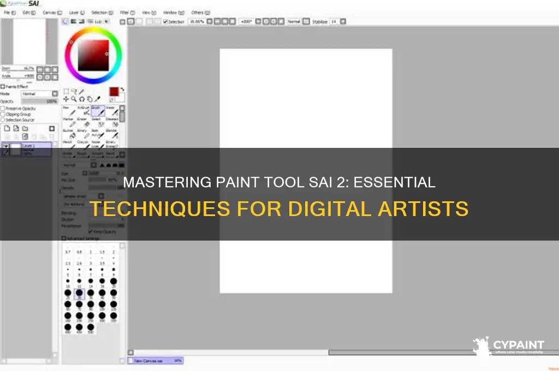559x371 pixels.
Task: Select the rotate view tool
Action: (82, 99)
